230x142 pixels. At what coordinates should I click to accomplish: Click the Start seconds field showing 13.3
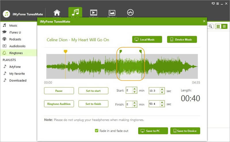click(x=154, y=91)
